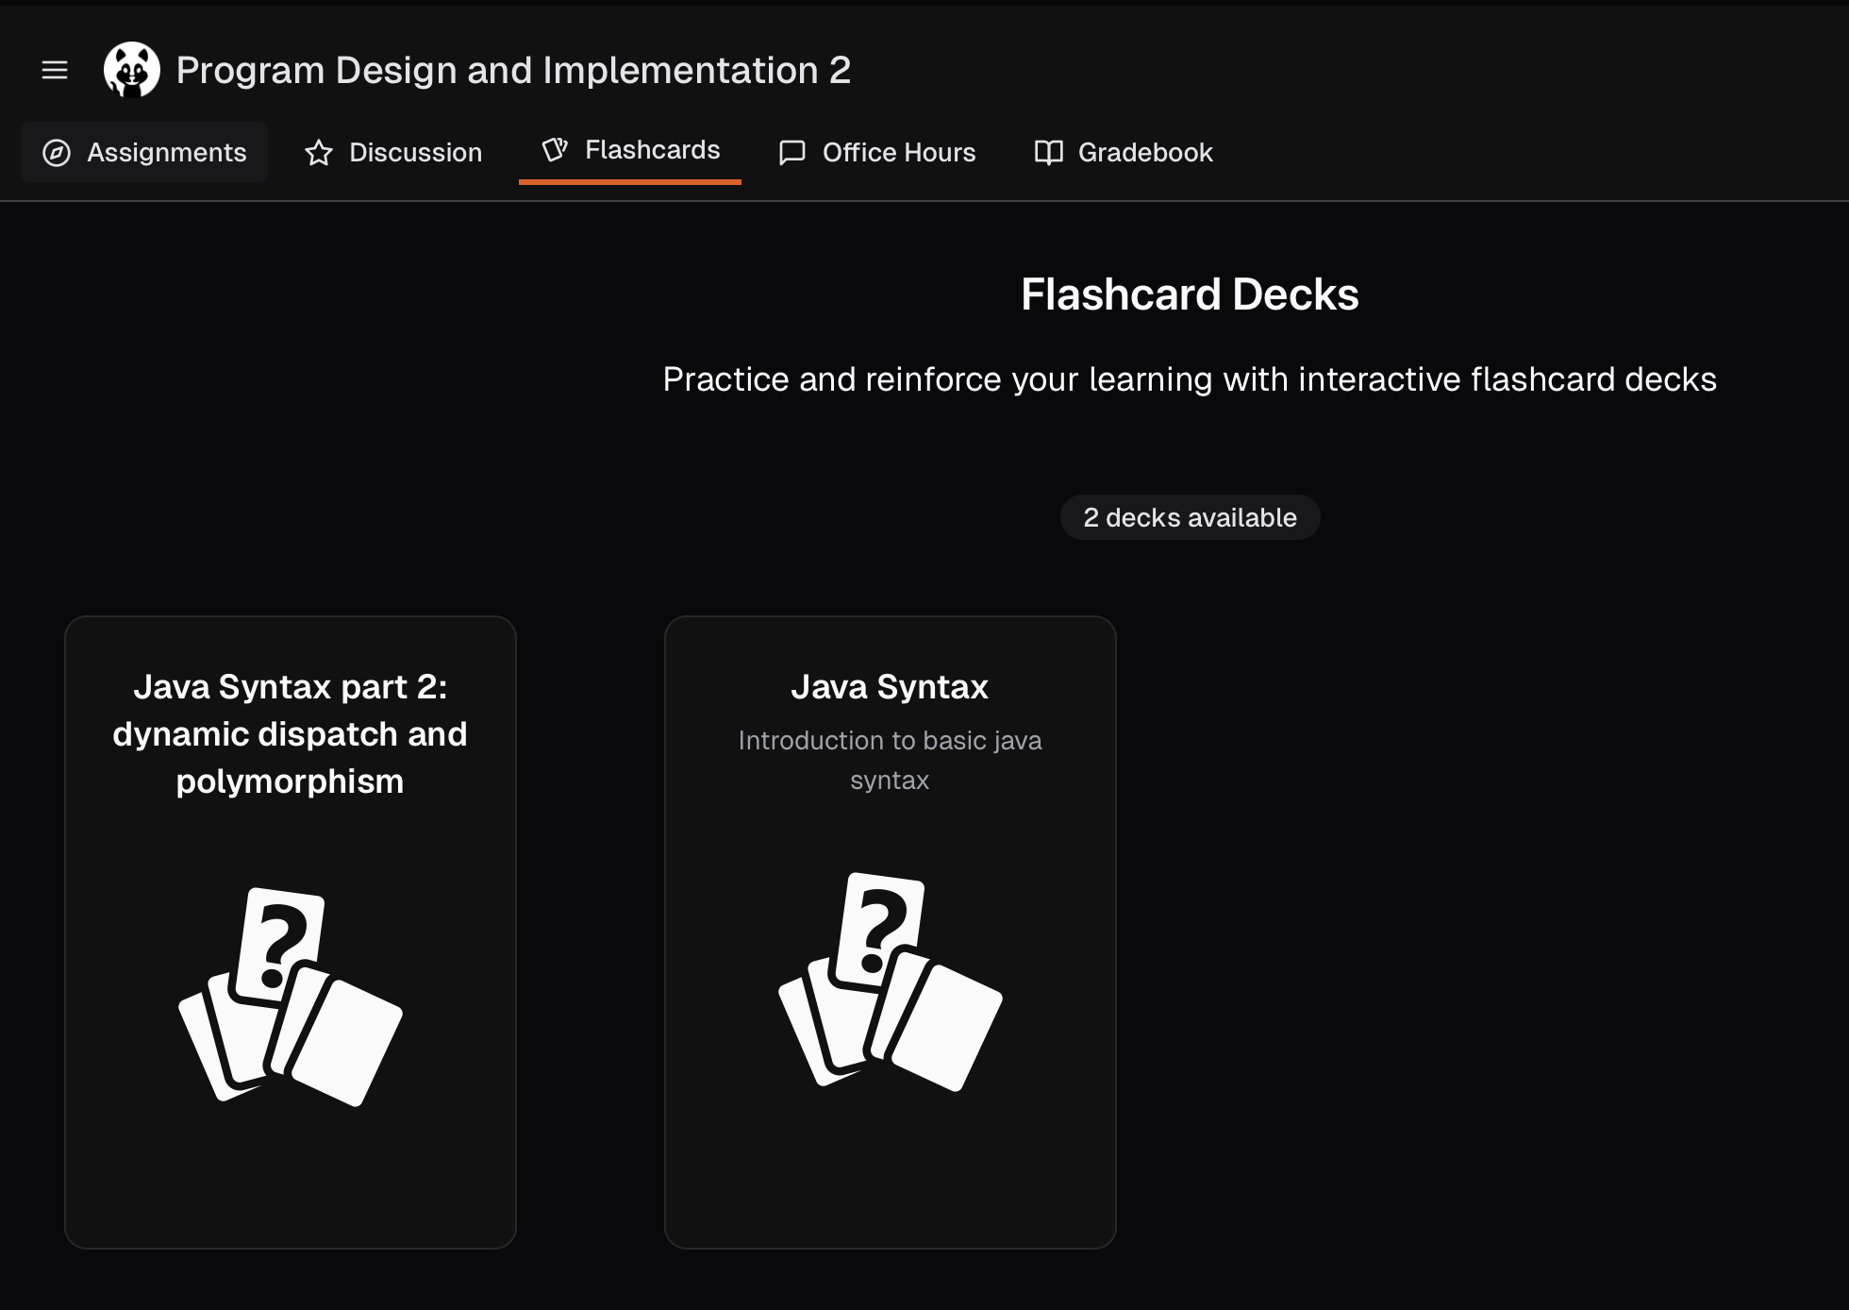This screenshot has width=1849, height=1310.
Task: Click "Introduction to basic java syntax" description
Action: click(890, 760)
